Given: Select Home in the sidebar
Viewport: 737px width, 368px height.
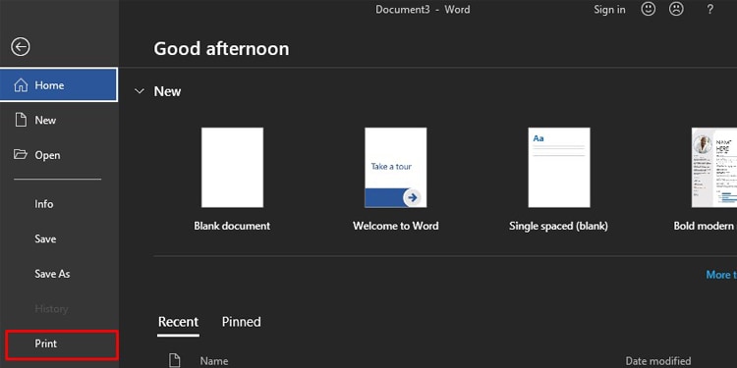Looking at the screenshot, I should (x=59, y=85).
